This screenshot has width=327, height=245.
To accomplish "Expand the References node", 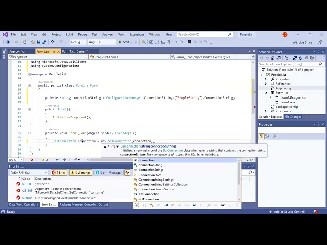I will pyautogui.click(x=266, y=84).
